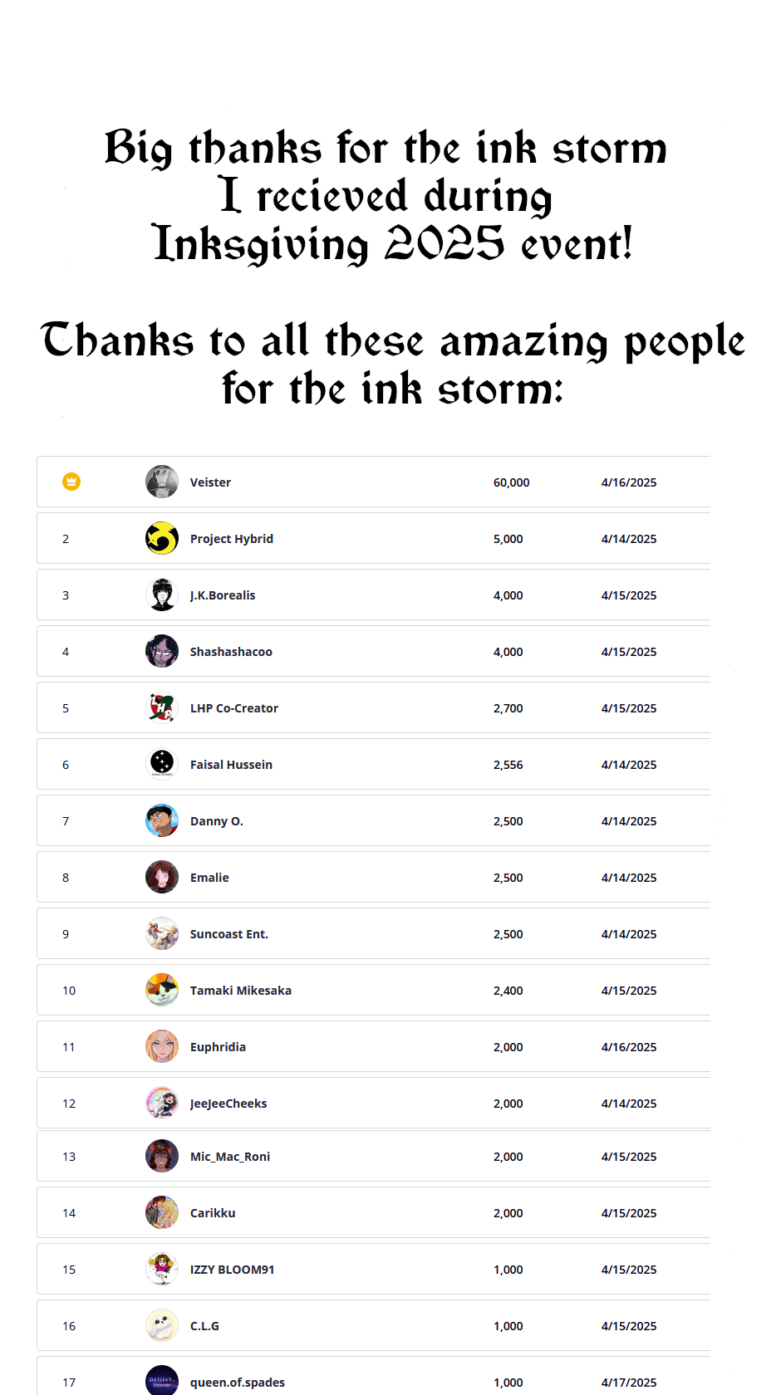Click the Veister username
781x1395 pixels.
210,482
